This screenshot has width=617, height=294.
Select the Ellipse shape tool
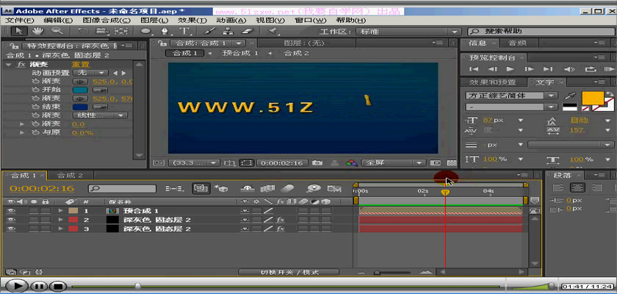(x=146, y=31)
